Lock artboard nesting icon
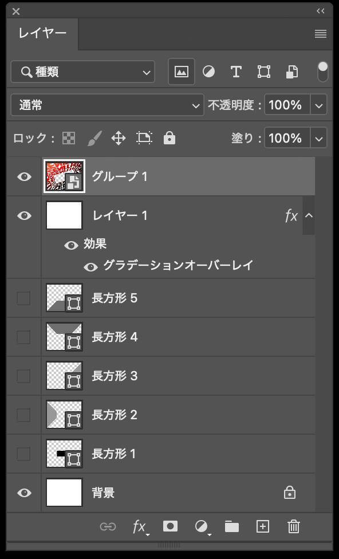 144,138
